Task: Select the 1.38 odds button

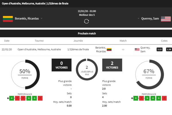Action: [x=169, y=50]
